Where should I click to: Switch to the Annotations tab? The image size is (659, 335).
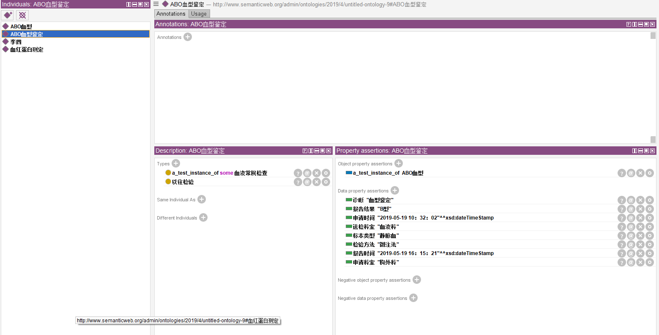[x=171, y=14]
